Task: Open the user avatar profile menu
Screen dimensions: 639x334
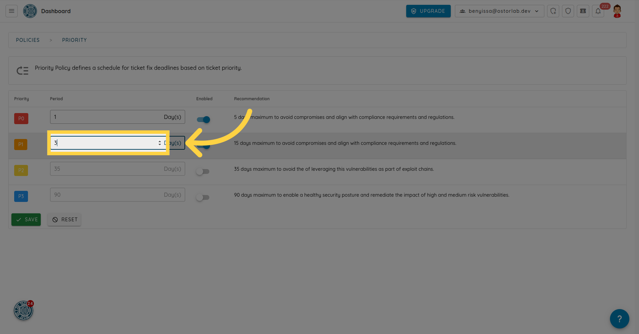Action: (x=617, y=11)
